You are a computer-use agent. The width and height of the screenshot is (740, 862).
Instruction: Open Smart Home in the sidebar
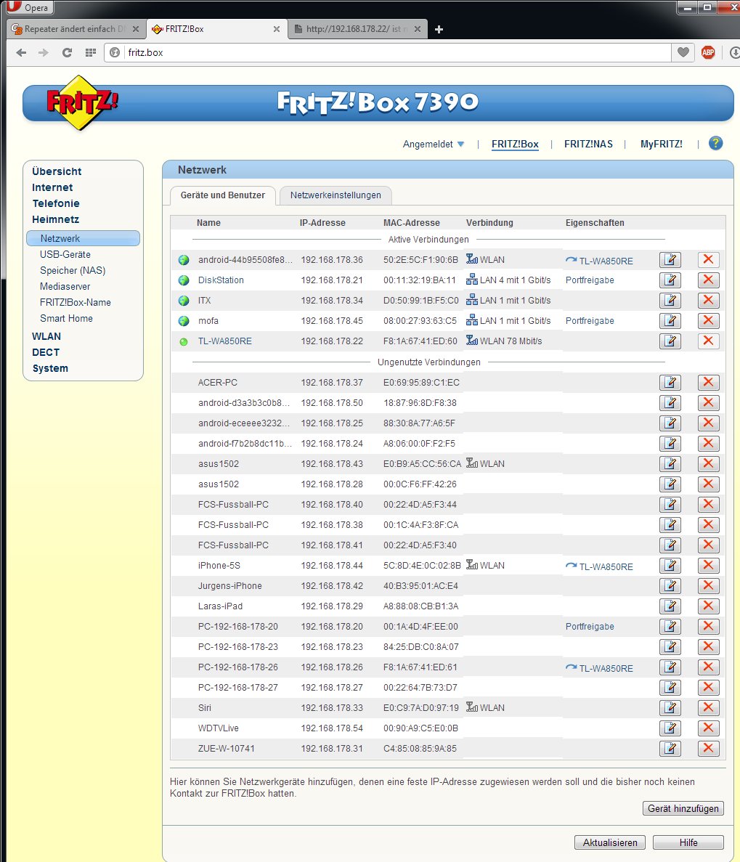[x=66, y=318]
